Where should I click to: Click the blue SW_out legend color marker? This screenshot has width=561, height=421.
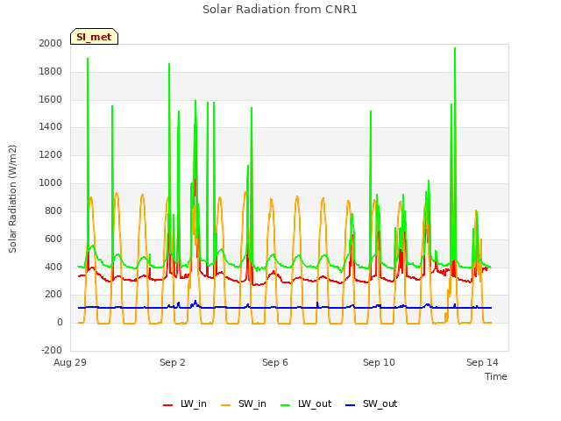[351, 405]
